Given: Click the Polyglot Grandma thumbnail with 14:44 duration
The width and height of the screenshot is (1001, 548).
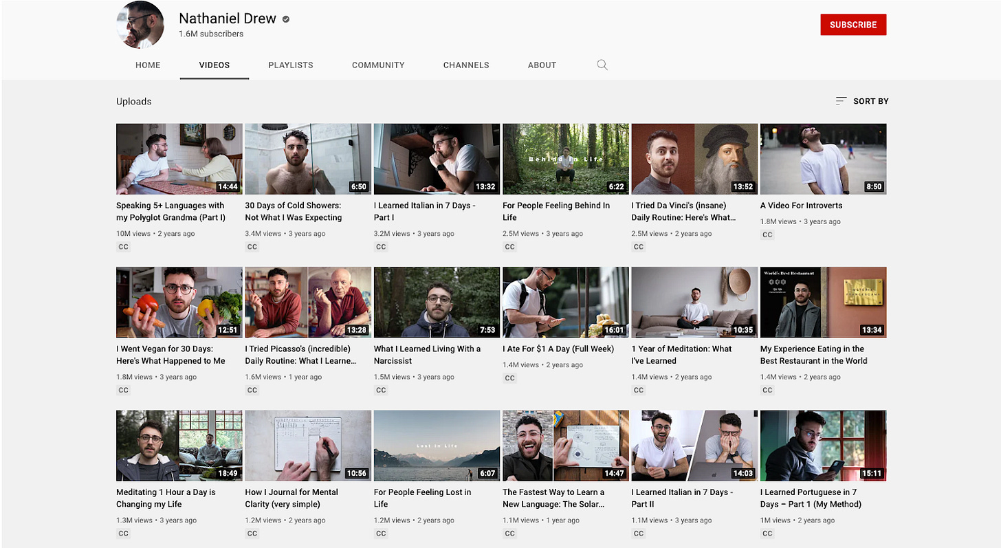Looking at the screenshot, I should pyautogui.click(x=179, y=159).
